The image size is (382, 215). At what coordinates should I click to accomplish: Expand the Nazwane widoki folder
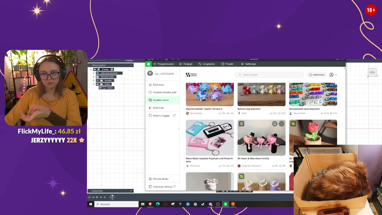coord(94,77)
